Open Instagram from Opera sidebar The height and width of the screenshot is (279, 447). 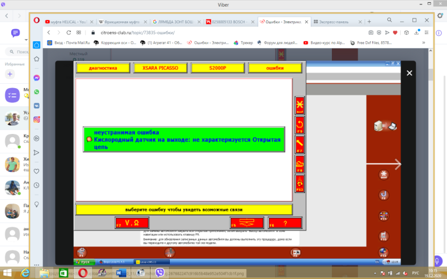[x=36, y=119]
